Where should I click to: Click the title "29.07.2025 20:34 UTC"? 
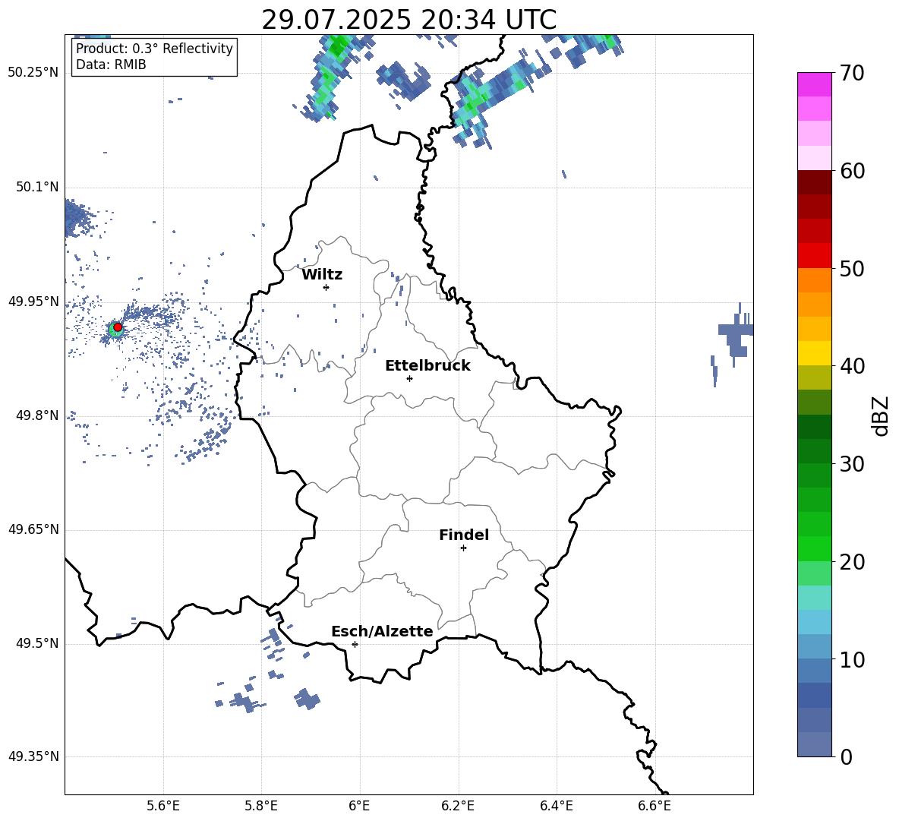tap(408, 20)
